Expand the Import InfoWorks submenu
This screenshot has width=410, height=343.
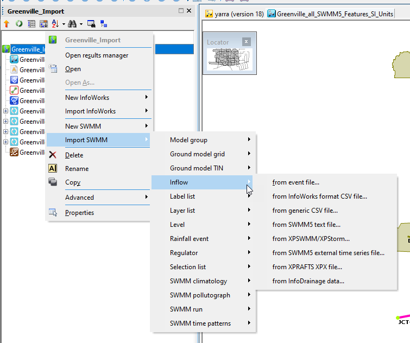click(99, 111)
